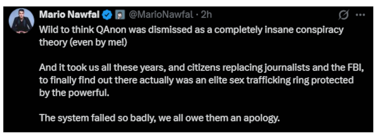Open Mario Nawfal's profile picture
Viewport: 381px width, 140px height.
pyautogui.click(x=22, y=21)
